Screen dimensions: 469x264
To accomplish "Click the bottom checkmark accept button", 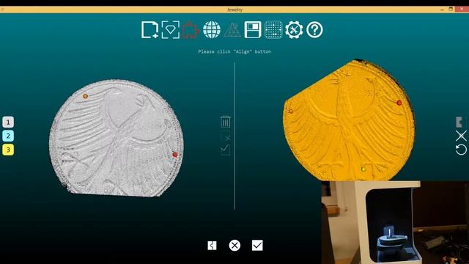I will [x=257, y=246].
